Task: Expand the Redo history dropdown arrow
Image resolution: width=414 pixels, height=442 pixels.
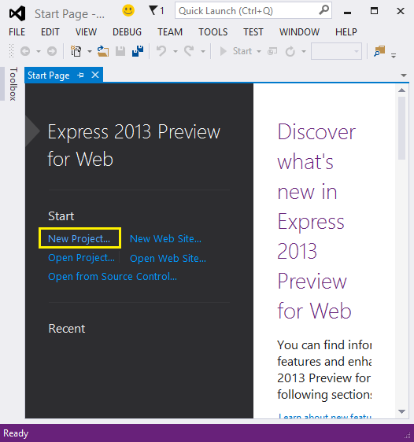Action: click(x=203, y=52)
